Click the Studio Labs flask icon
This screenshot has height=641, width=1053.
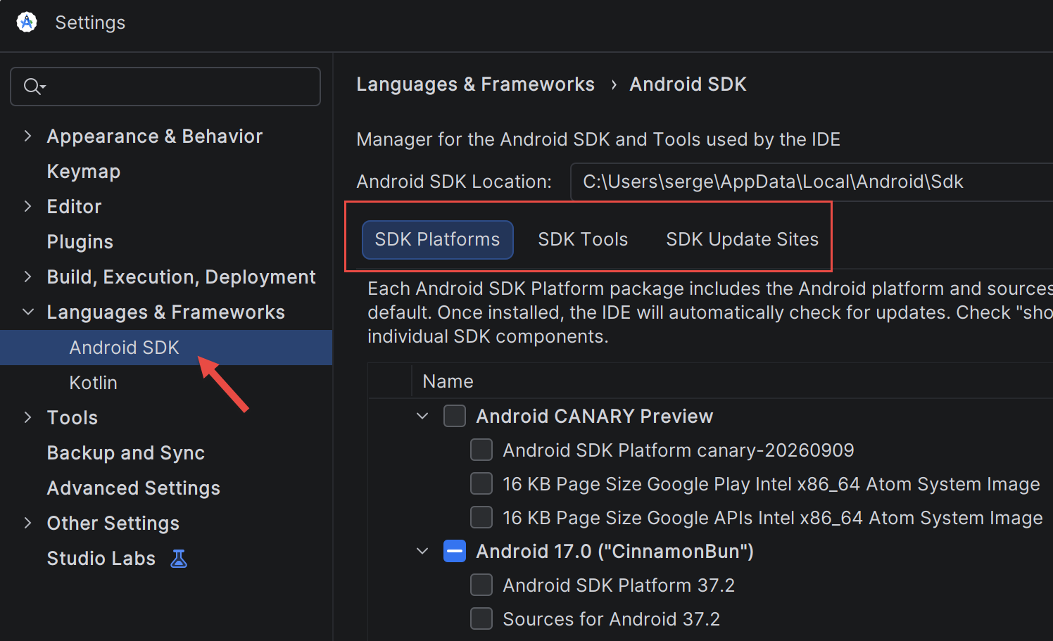179,559
